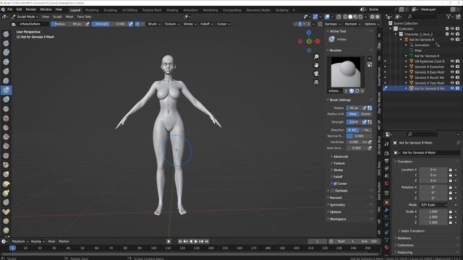Play the animation forward
The width and height of the screenshot is (463, 260).
point(196,241)
